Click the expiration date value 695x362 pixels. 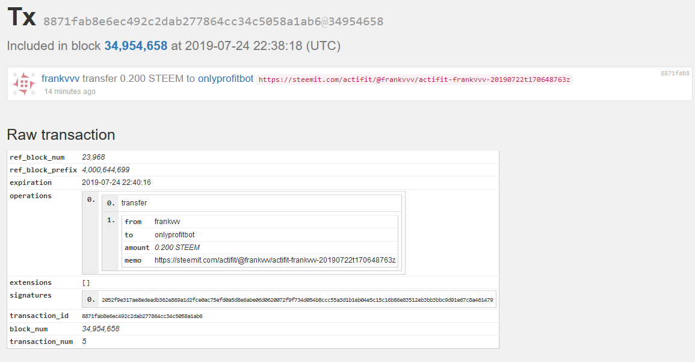pos(116,183)
